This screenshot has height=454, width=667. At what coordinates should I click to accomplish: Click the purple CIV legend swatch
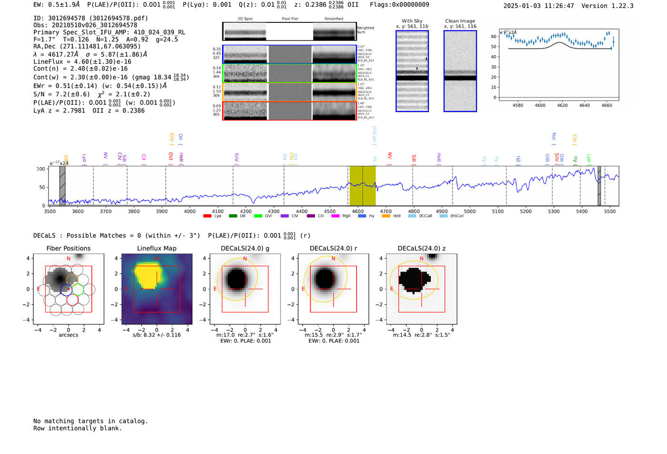(x=284, y=216)
